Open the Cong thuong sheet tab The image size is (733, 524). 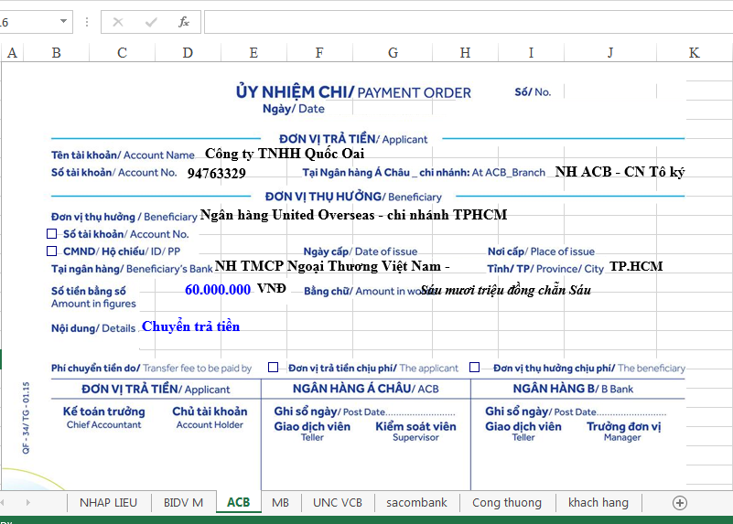point(506,502)
